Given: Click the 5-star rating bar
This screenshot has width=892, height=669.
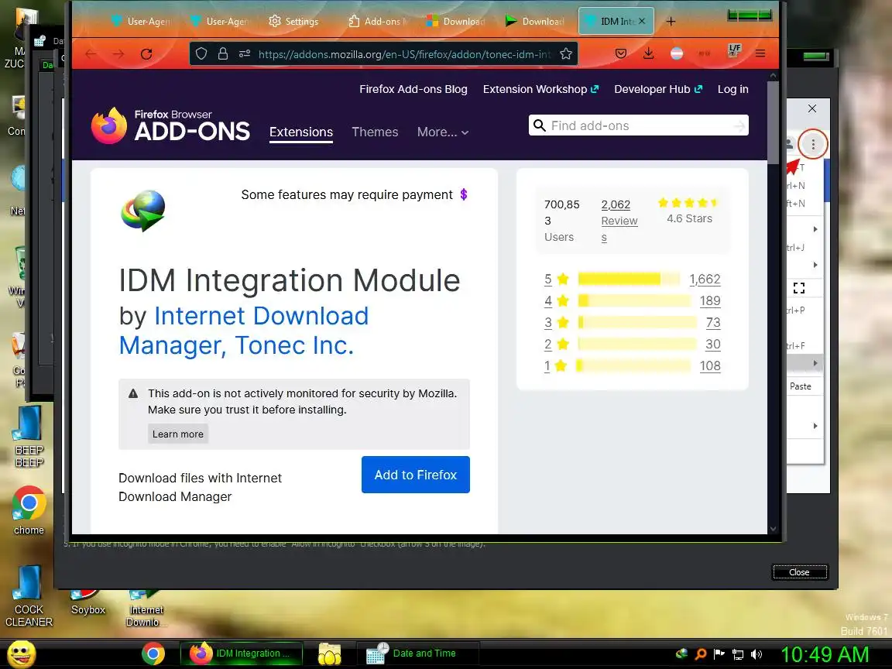Looking at the screenshot, I should click(629, 279).
